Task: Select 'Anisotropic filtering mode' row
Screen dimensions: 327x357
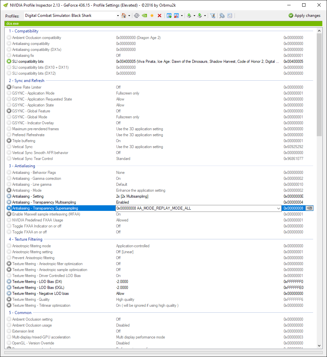Action: (160, 246)
